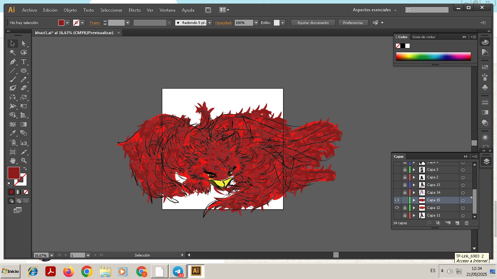This screenshot has height=279, width=497.
Task: Unlock Capa 3 with its lock icon
Action: pyautogui.click(x=405, y=170)
